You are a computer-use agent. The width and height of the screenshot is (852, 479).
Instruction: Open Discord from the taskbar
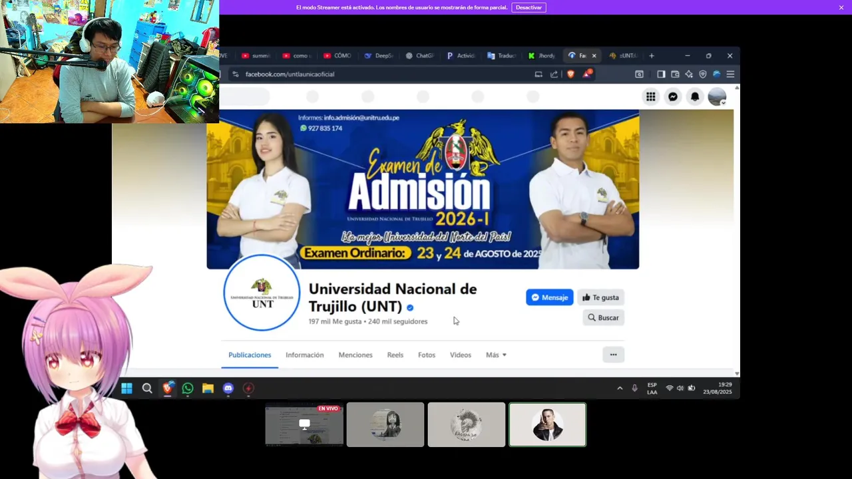228,389
